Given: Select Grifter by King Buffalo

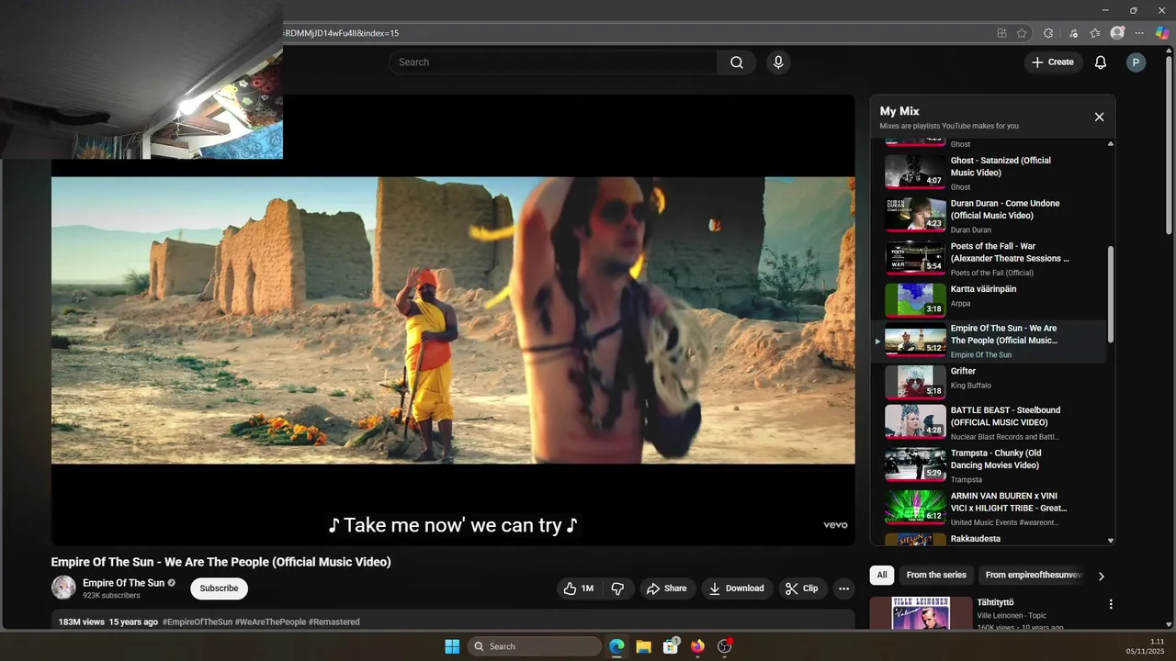Looking at the screenshot, I should point(989,382).
